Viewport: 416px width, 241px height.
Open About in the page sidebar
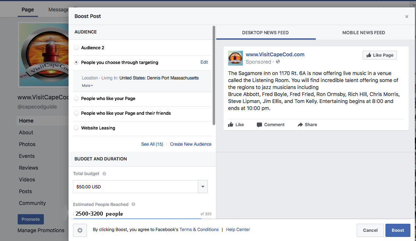pos(26,132)
